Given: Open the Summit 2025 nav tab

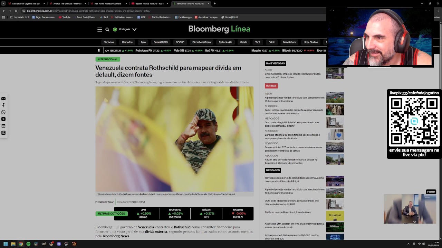Looking at the screenshot, I should 161,42.
